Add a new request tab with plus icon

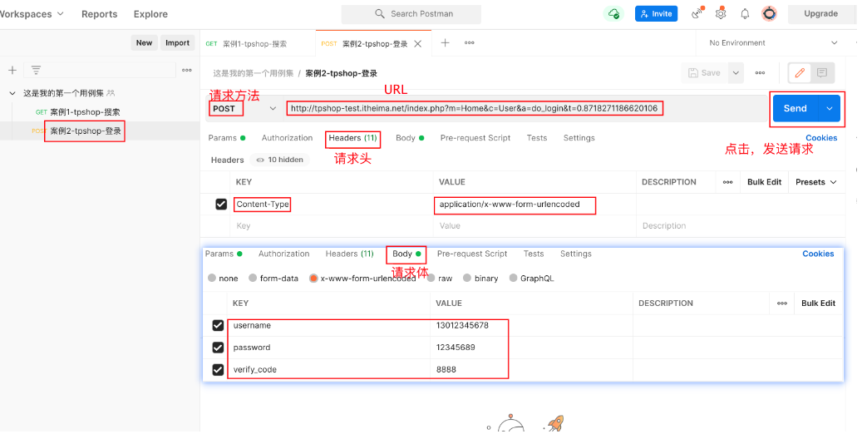(446, 43)
